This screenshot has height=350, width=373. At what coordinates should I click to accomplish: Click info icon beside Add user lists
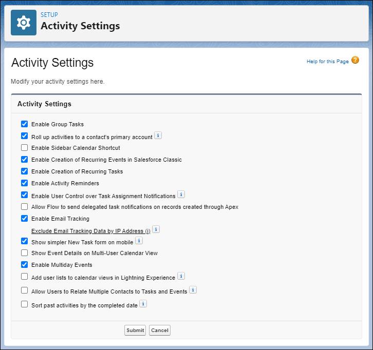point(181,276)
